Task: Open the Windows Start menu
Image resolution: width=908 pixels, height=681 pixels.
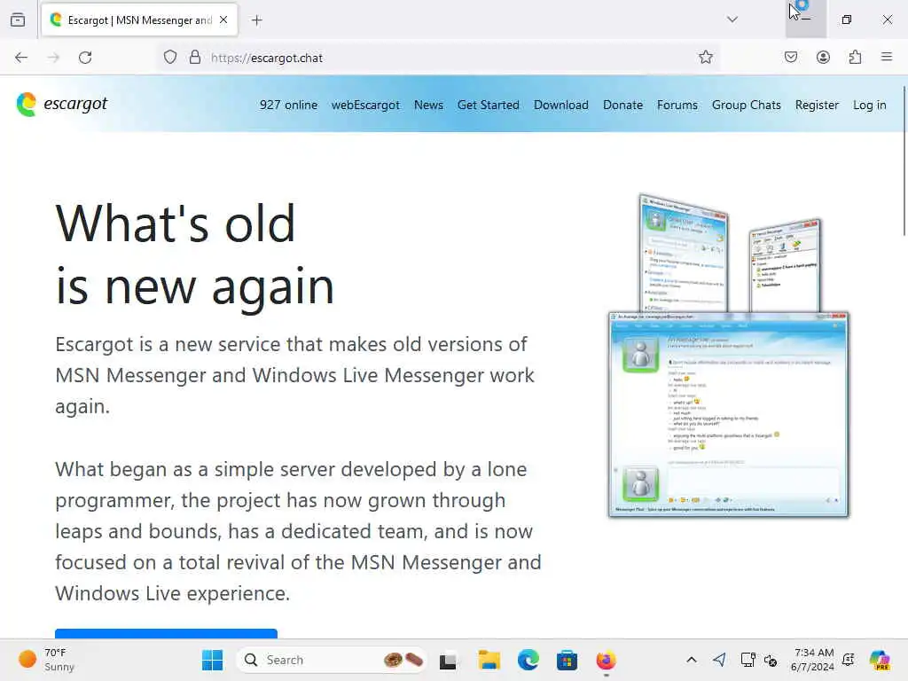Action: (212, 660)
